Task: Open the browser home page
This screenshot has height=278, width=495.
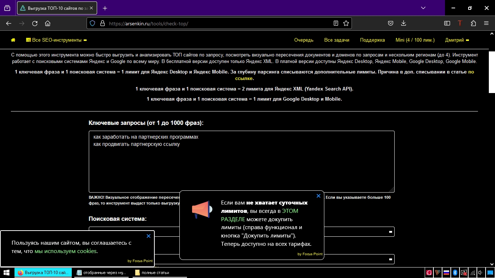Action: [x=47, y=23]
